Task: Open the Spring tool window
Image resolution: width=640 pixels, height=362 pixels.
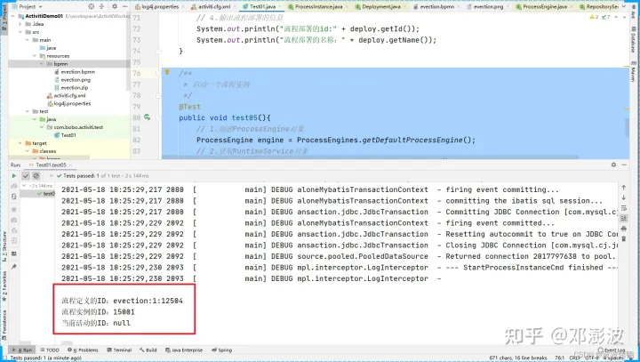Action: (x=221, y=350)
